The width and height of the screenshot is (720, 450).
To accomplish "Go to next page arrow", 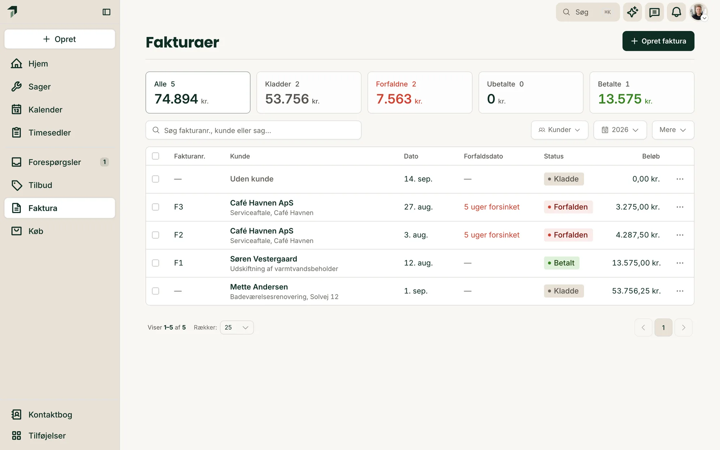I will (x=683, y=328).
